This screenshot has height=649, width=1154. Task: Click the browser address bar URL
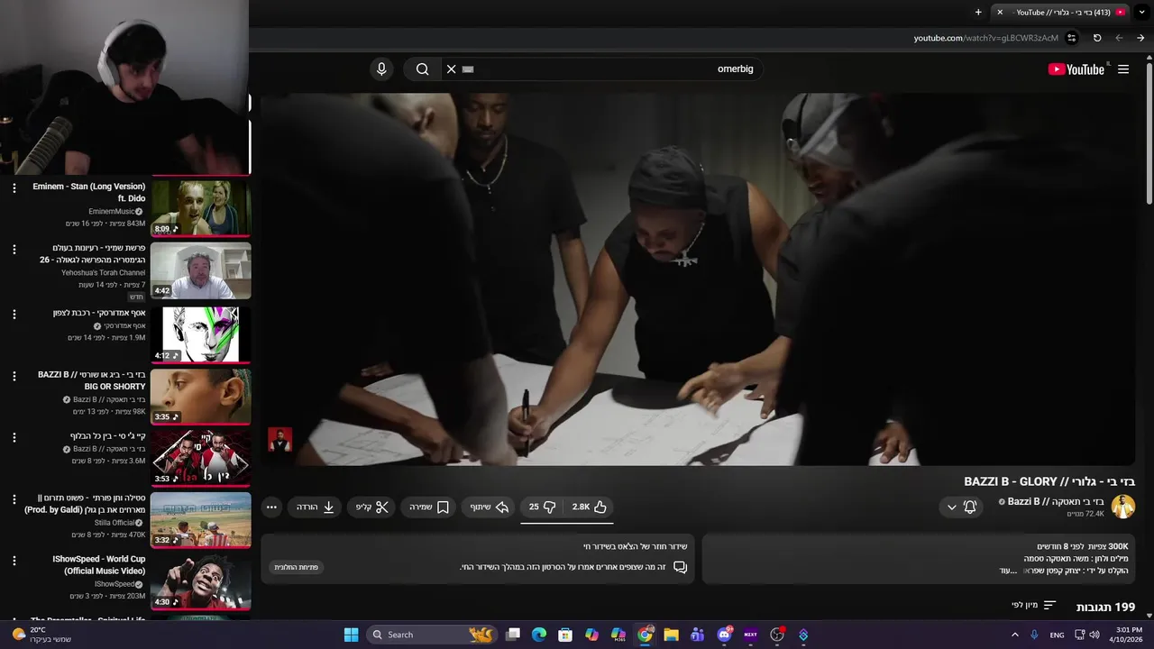(x=985, y=38)
